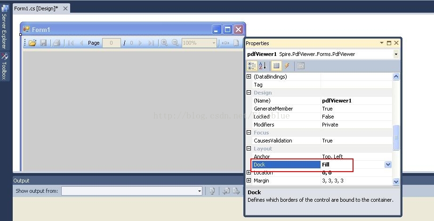
Task: Select the Locked property row
Action: (x=286, y=117)
